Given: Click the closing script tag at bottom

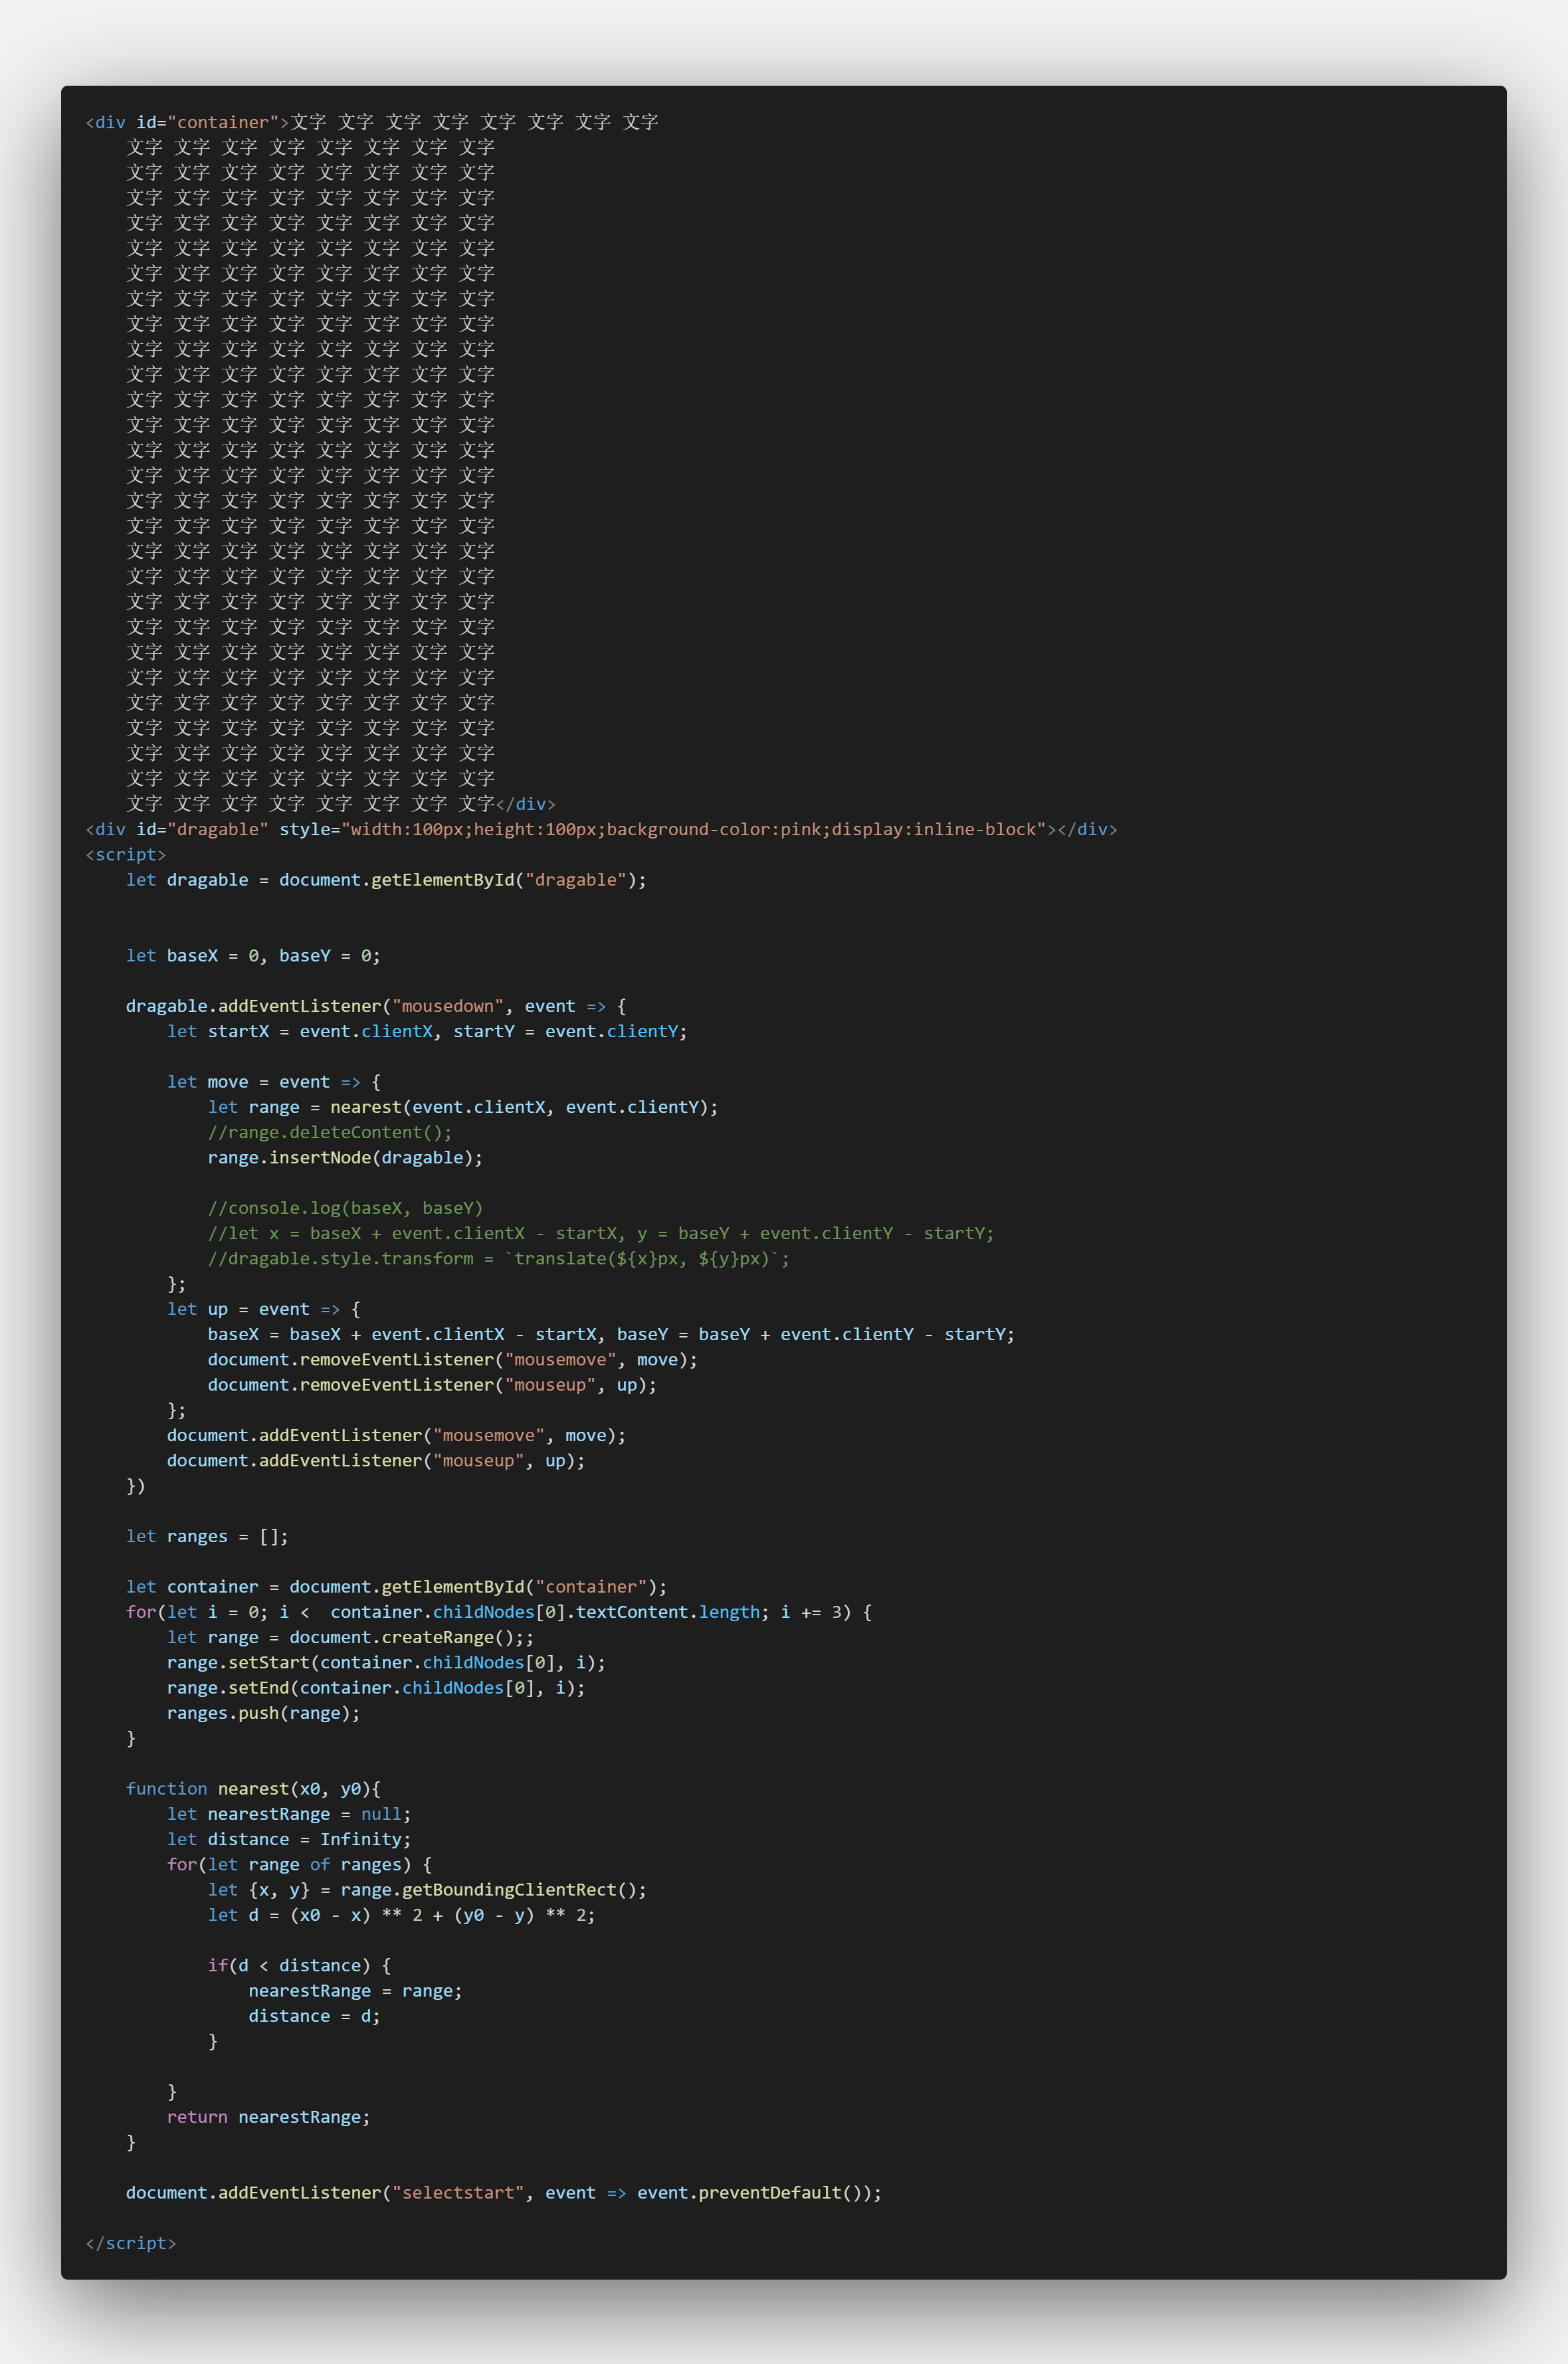Looking at the screenshot, I should pos(131,2242).
